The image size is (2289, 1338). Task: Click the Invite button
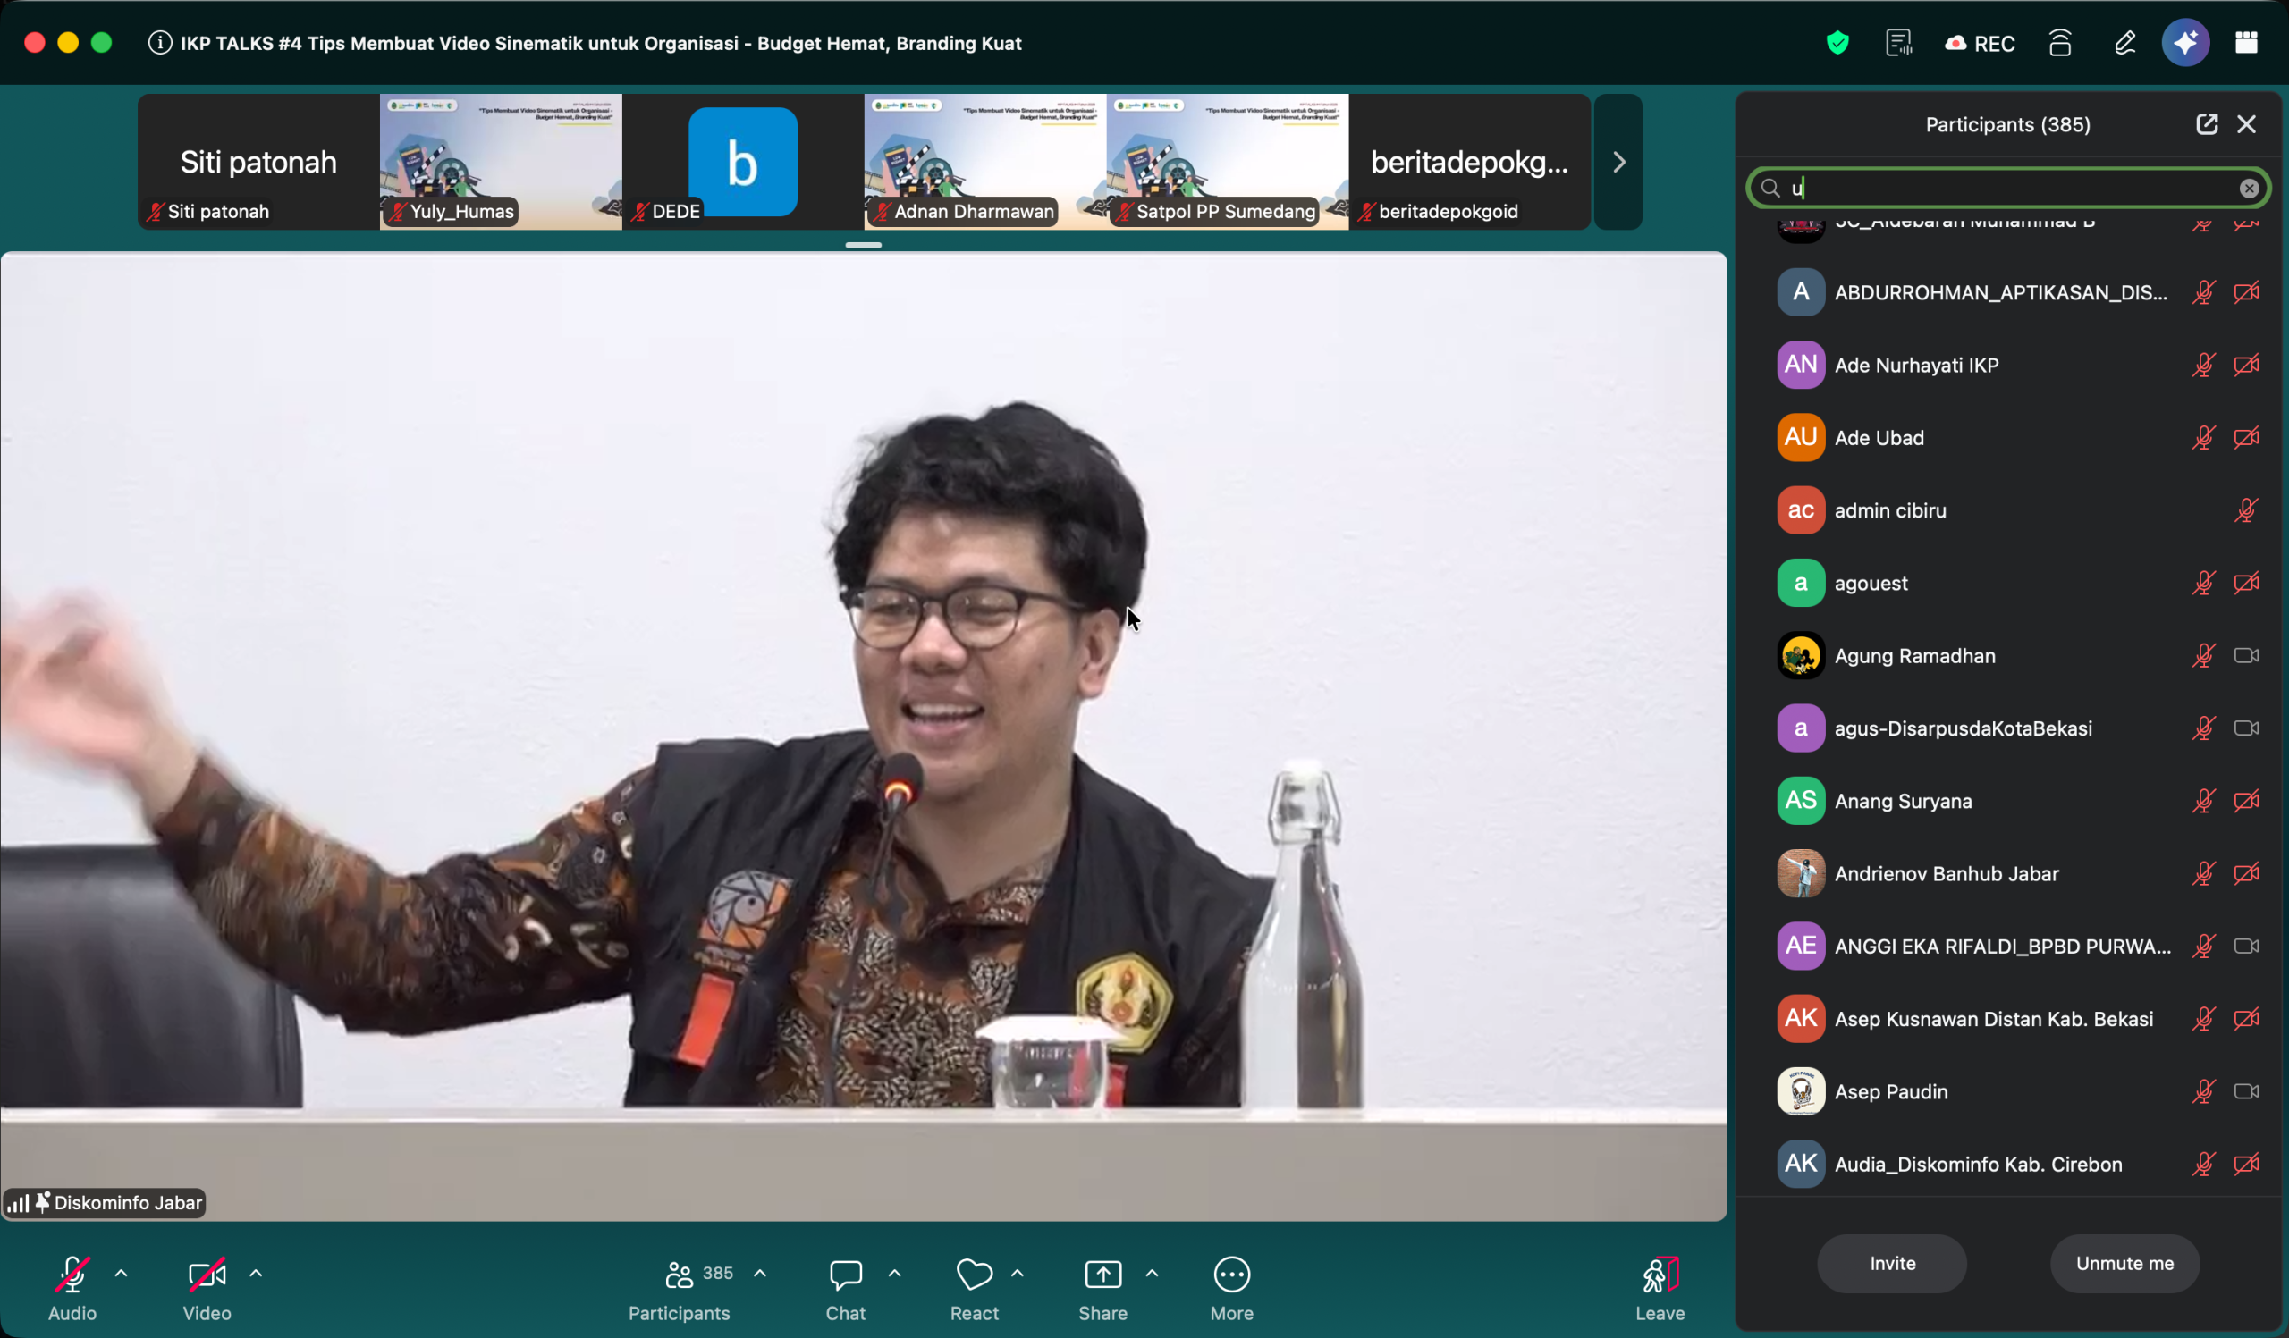tap(1891, 1264)
